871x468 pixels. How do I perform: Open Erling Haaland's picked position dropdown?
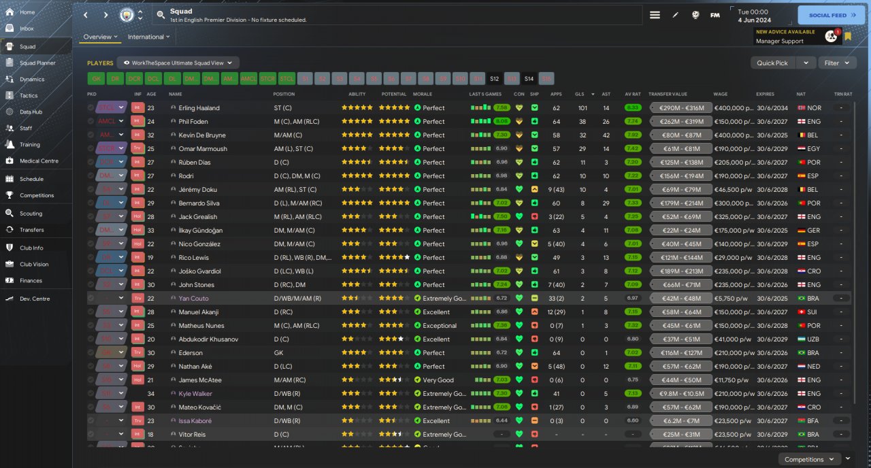pos(112,107)
